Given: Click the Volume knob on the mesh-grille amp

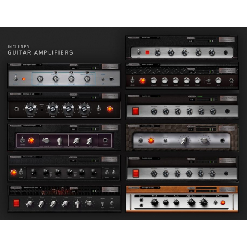Looking at the screenshot, I should 89,203.
